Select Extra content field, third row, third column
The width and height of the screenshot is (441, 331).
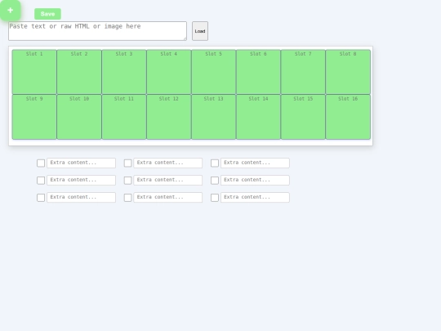(255, 197)
